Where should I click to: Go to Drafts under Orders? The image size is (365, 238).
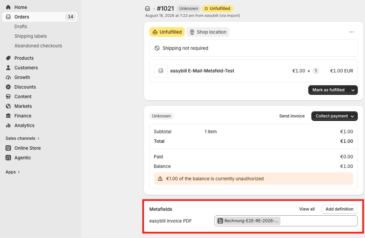pos(21,26)
